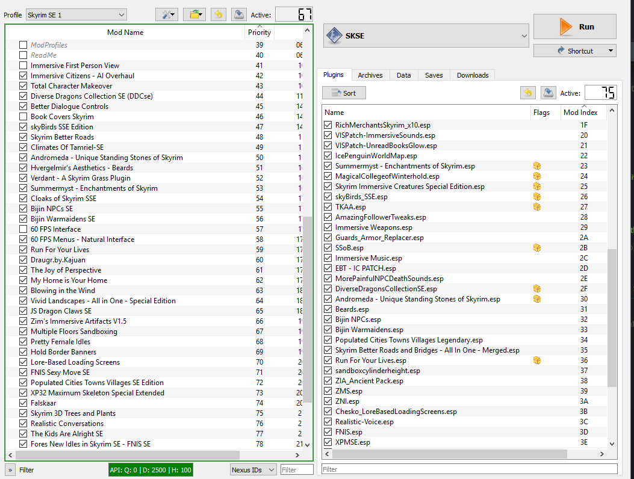Select Vivid Landscapes - All in One row
Screen dimensions: 634x479
(x=154, y=301)
